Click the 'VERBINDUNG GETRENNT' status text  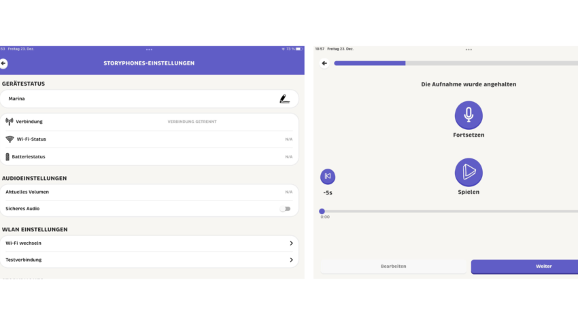tap(192, 122)
